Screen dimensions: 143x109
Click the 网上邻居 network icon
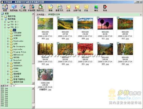pyautogui.click(x=22, y=8)
